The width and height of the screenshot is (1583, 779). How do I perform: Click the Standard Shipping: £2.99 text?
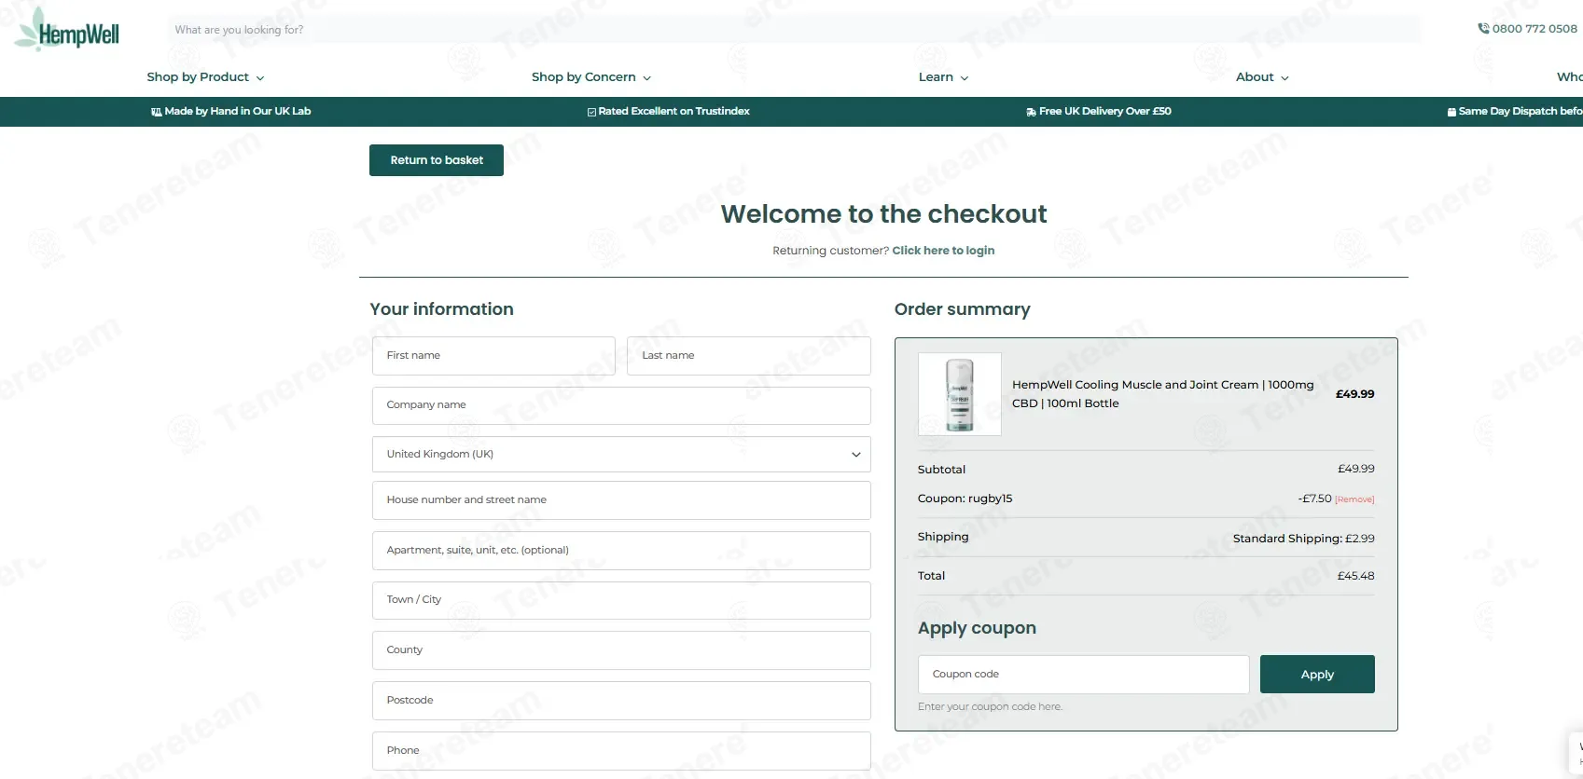(x=1304, y=539)
